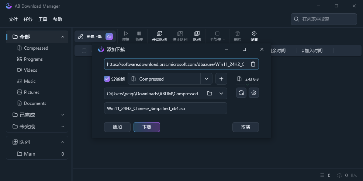This screenshot has width=363, height=181.
Task: Click the paste clipboard icon in URL field
Action: 253,64
